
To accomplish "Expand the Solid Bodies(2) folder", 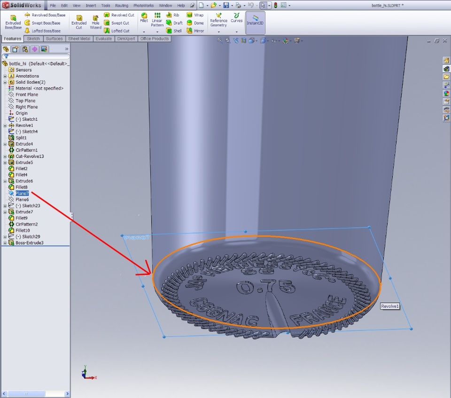I will 5,82.
